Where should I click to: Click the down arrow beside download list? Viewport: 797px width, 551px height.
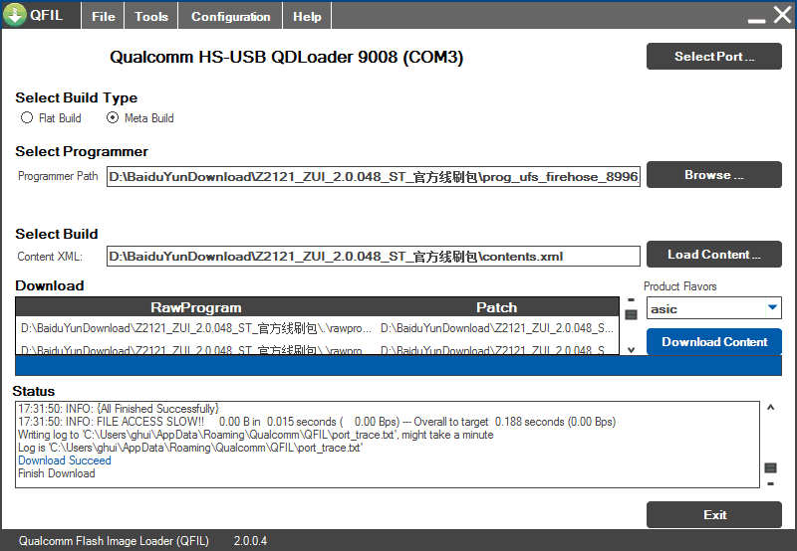[631, 349]
